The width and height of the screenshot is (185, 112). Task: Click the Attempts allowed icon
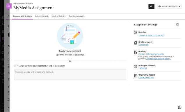(136, 66)
